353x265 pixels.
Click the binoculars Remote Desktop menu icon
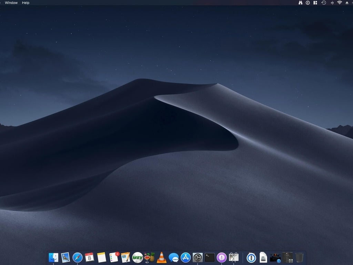(300, 3)
